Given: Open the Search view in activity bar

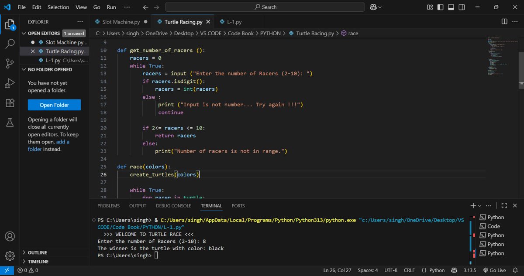Looking at the screenshot, I should click(x=10, y=44).
